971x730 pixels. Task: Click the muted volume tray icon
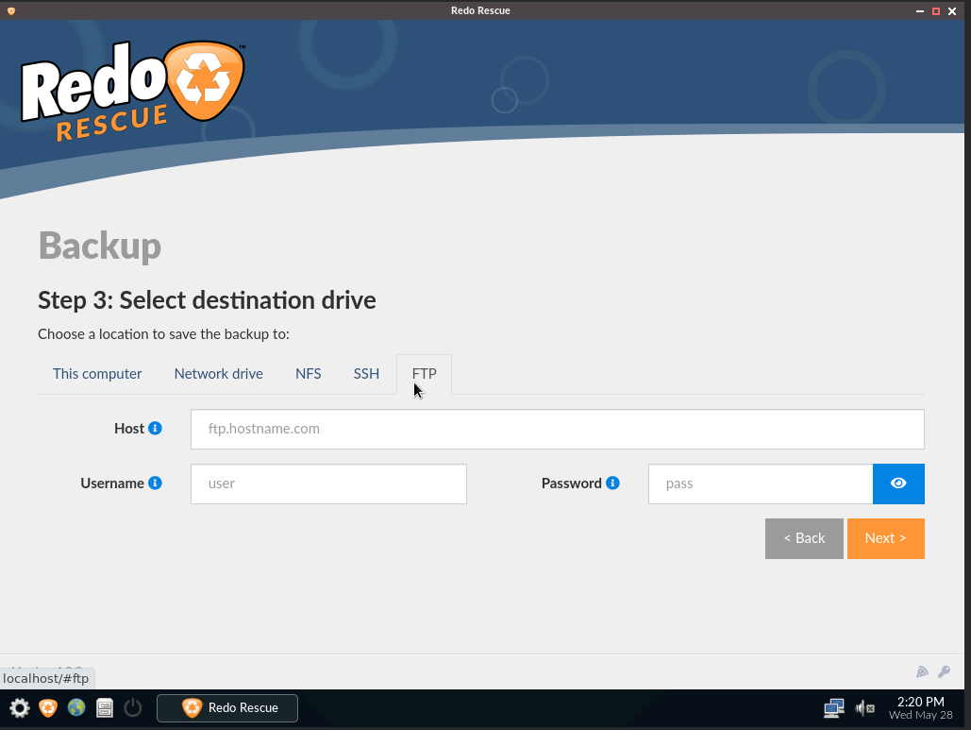pos(864,707)
